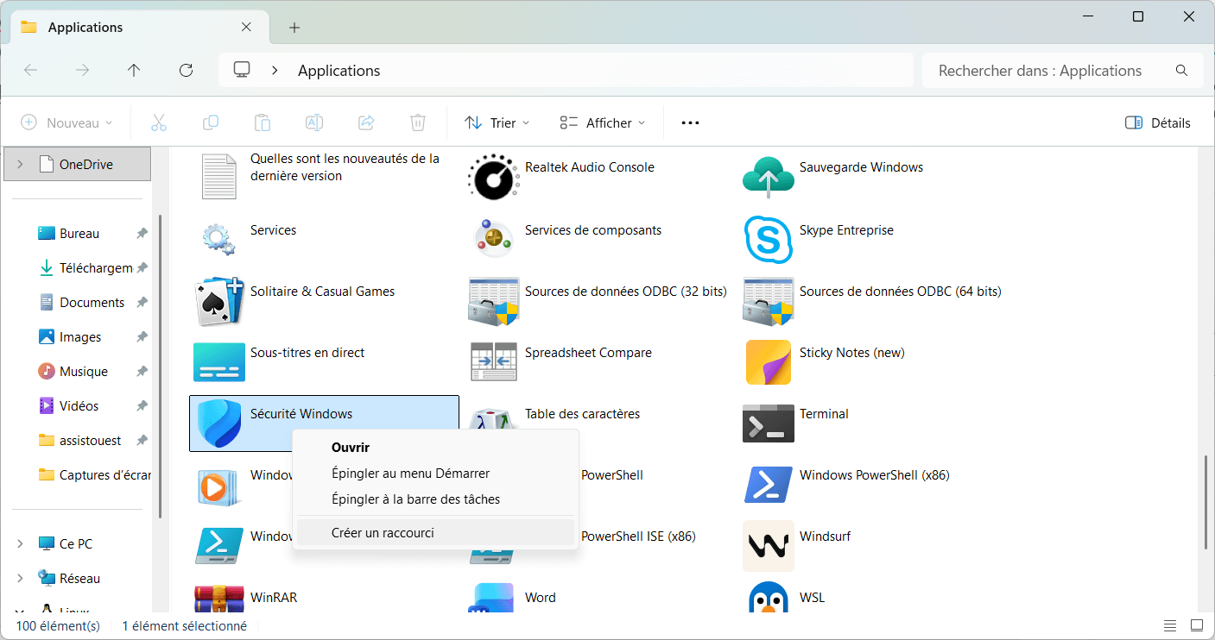Viewport: 1215px width, 640px height.
Task: Expand the OneDrive tree node
Action: (x=20, y=164)
